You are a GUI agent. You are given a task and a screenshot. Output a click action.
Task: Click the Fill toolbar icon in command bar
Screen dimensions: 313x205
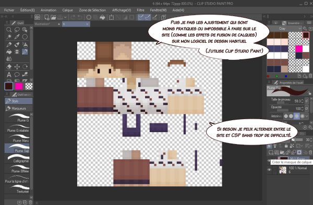[x=102, y=17]
